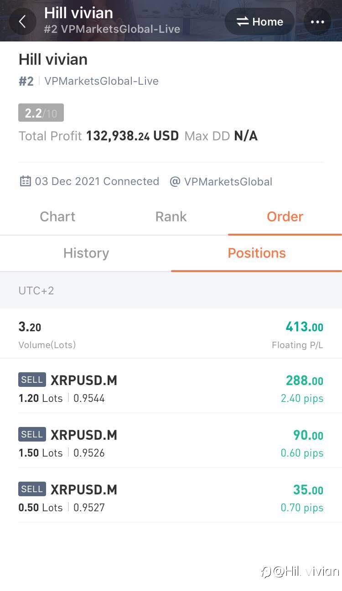
Task: Tap the UTC+2 timezone label
Action: pyautogui.click(x=36, y=291)
